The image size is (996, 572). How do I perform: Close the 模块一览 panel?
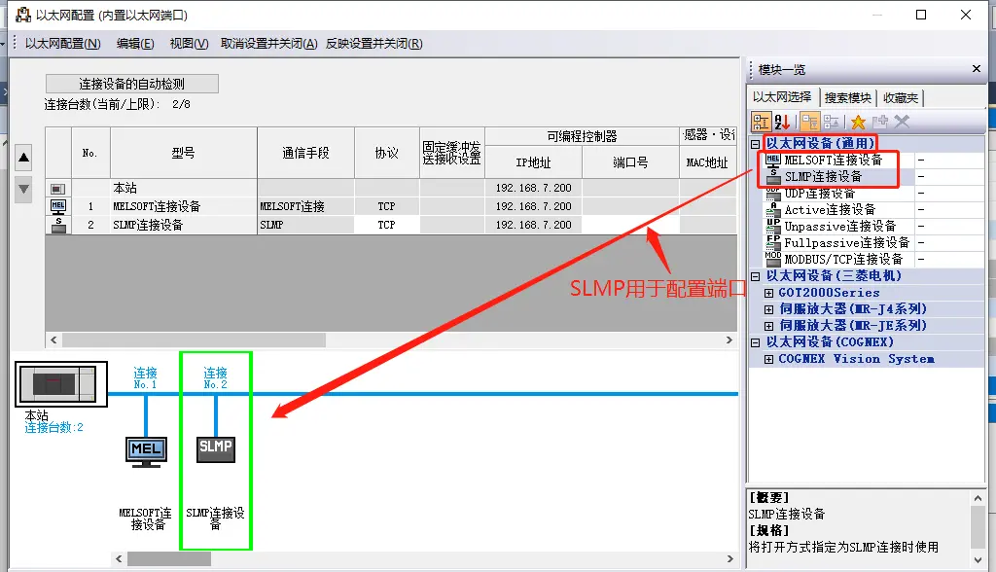977,69
